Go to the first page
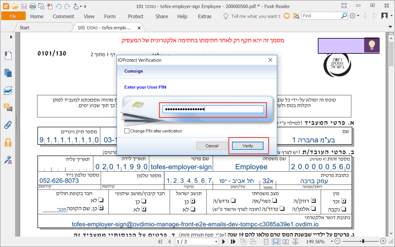 pyautogui.click(x=160, y=241)
